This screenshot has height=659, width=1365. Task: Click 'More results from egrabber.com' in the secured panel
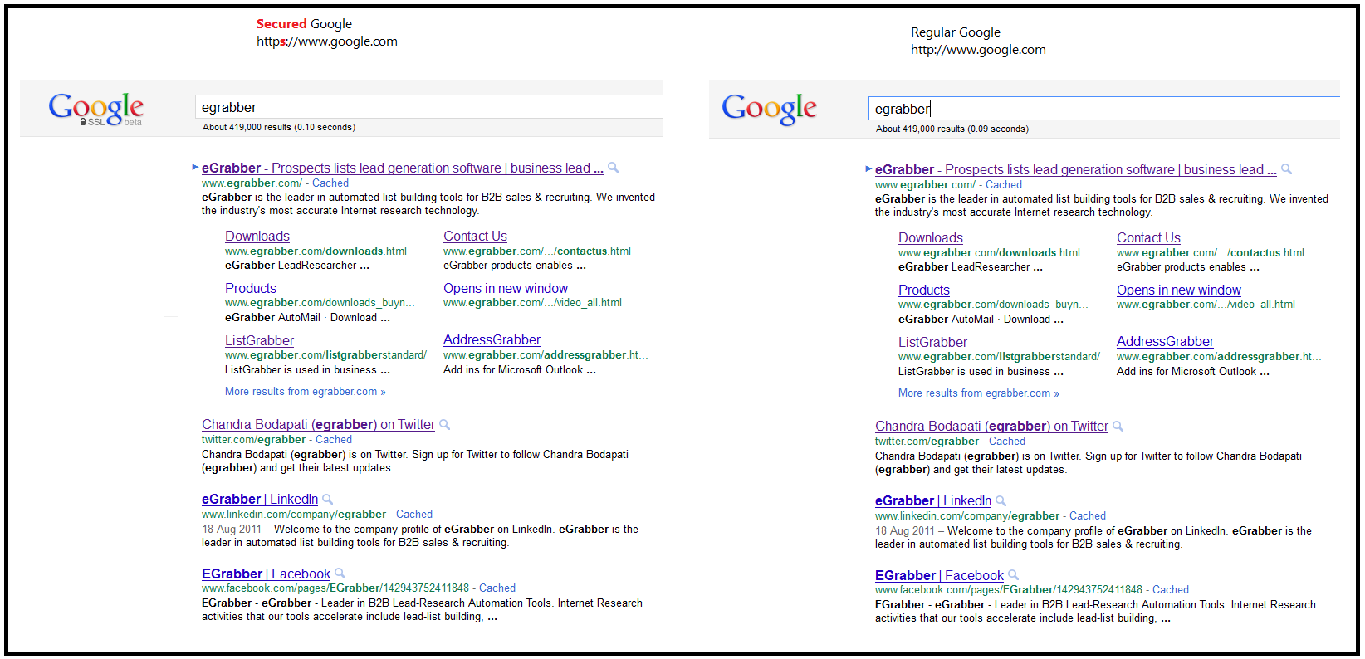point(305,392)
